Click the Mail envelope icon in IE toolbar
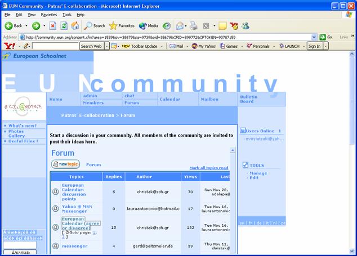The width and height of the screenshot is (357, 256). pos(180,26)
